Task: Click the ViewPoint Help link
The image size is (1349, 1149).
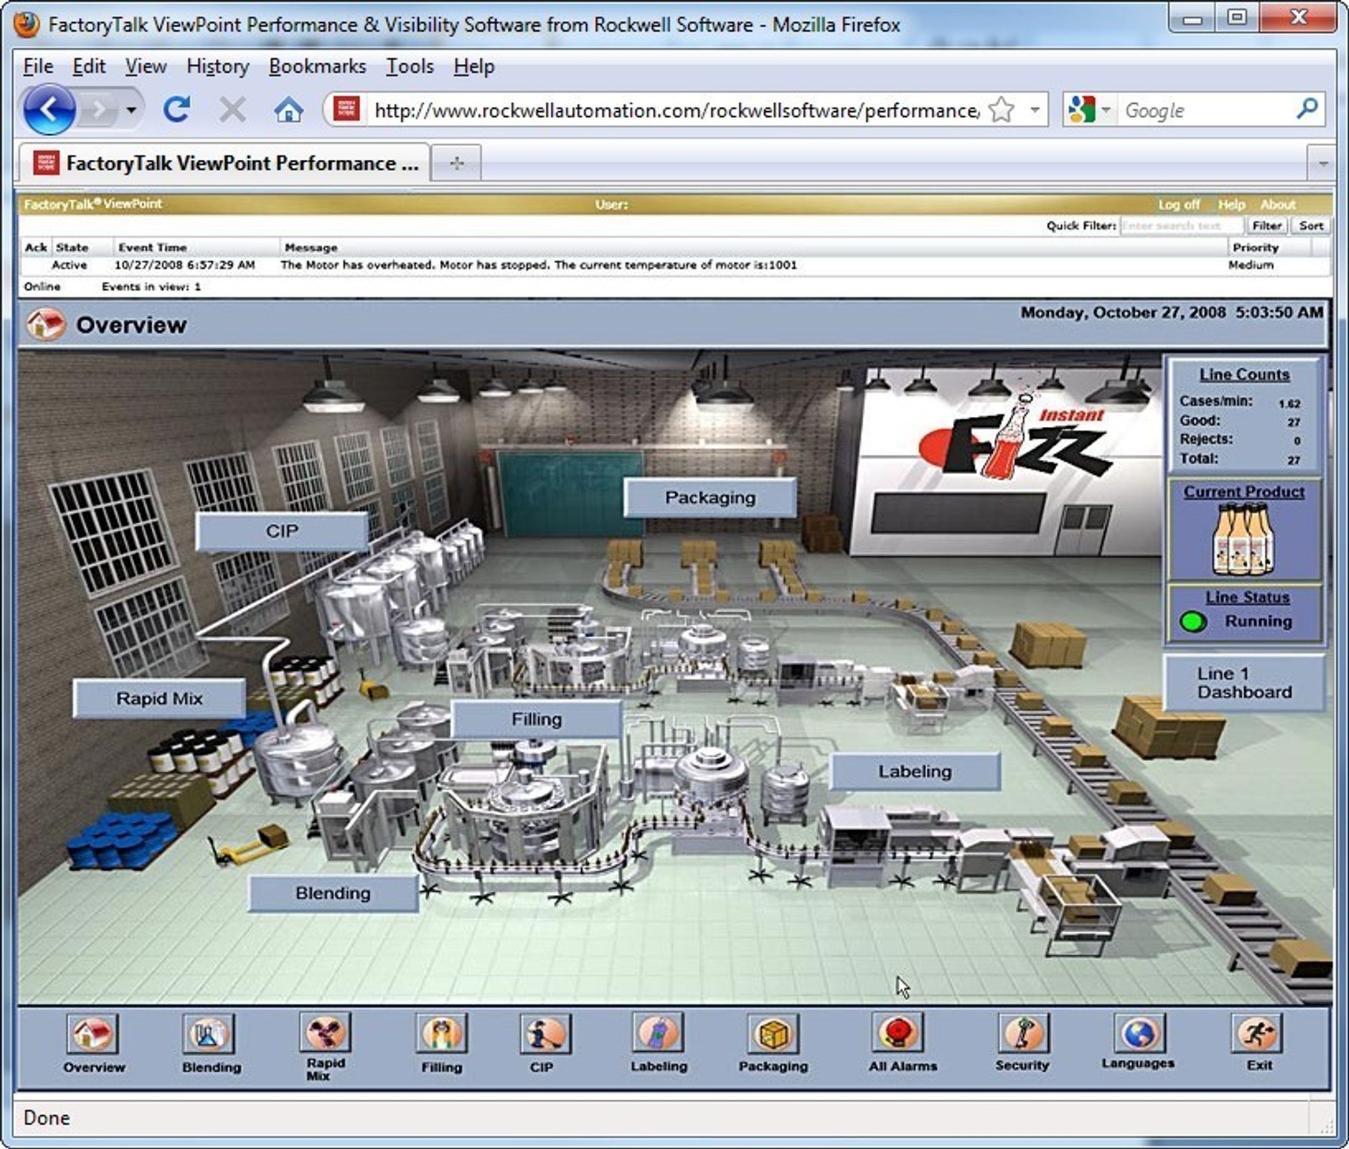Action: pyautogui.click(x=1231, y=204)
